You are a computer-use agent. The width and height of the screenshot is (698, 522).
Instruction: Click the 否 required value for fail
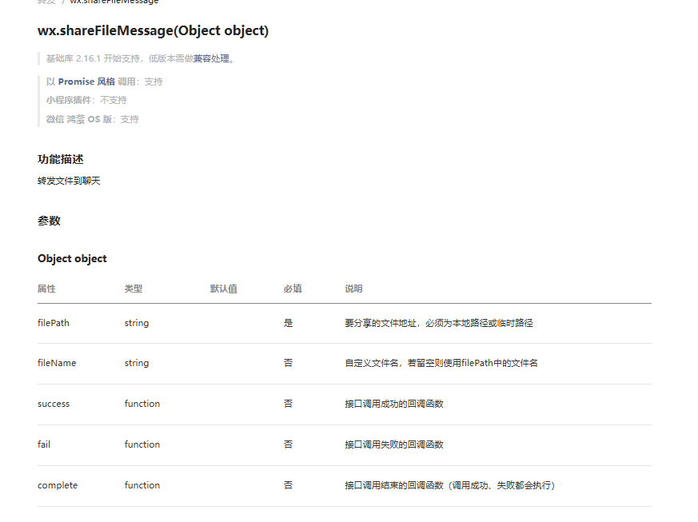point(289,444)
